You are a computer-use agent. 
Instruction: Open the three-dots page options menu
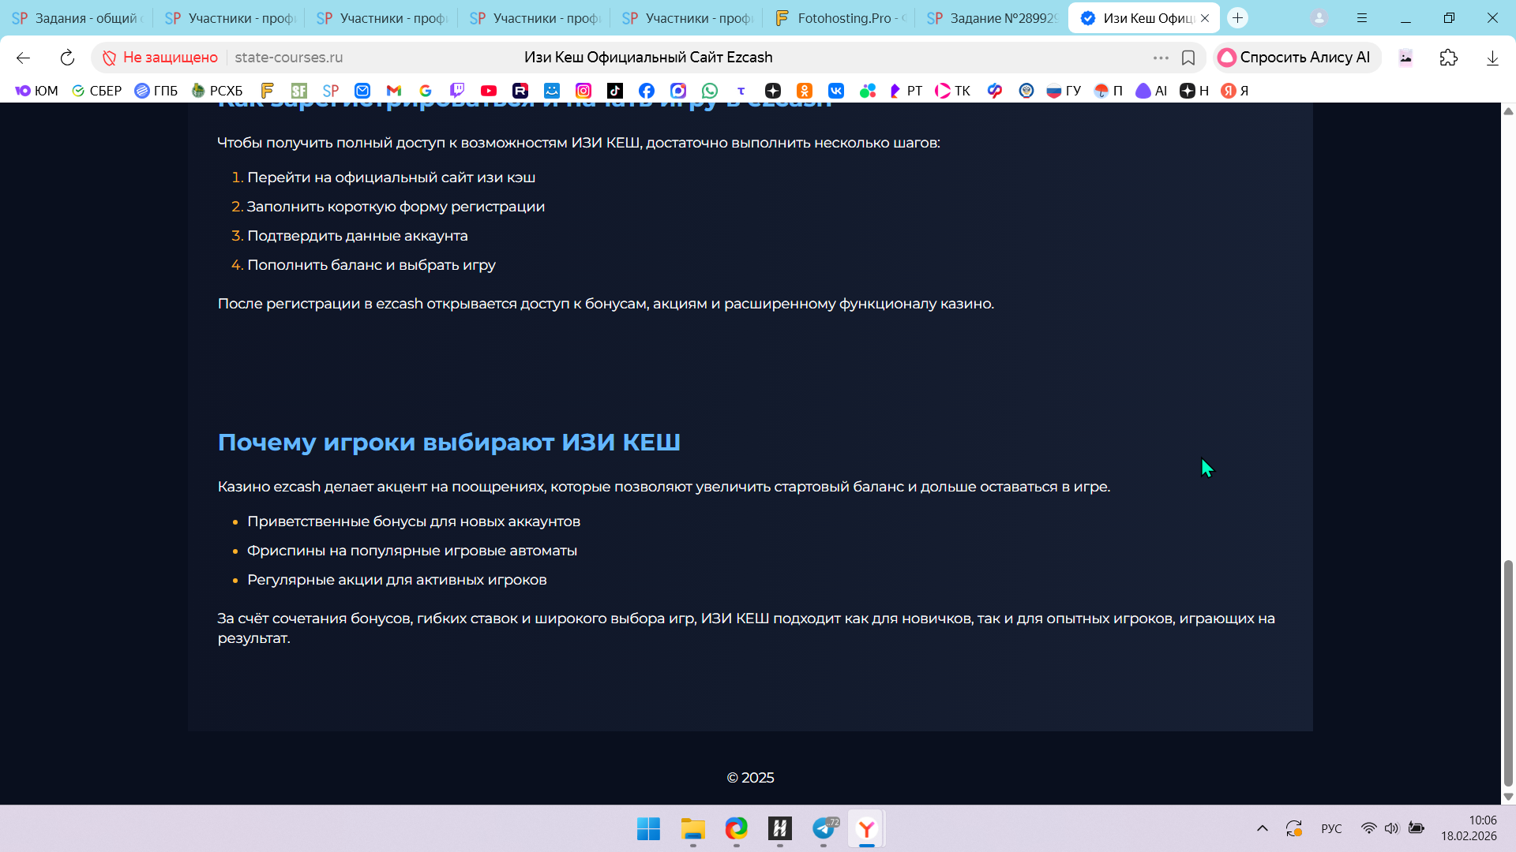coord(1161,58)
